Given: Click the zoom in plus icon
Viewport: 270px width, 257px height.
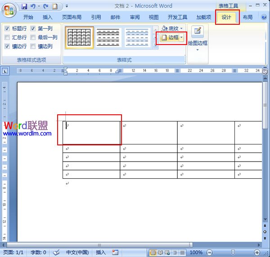Looking at the screenshot, I should 257,252.
